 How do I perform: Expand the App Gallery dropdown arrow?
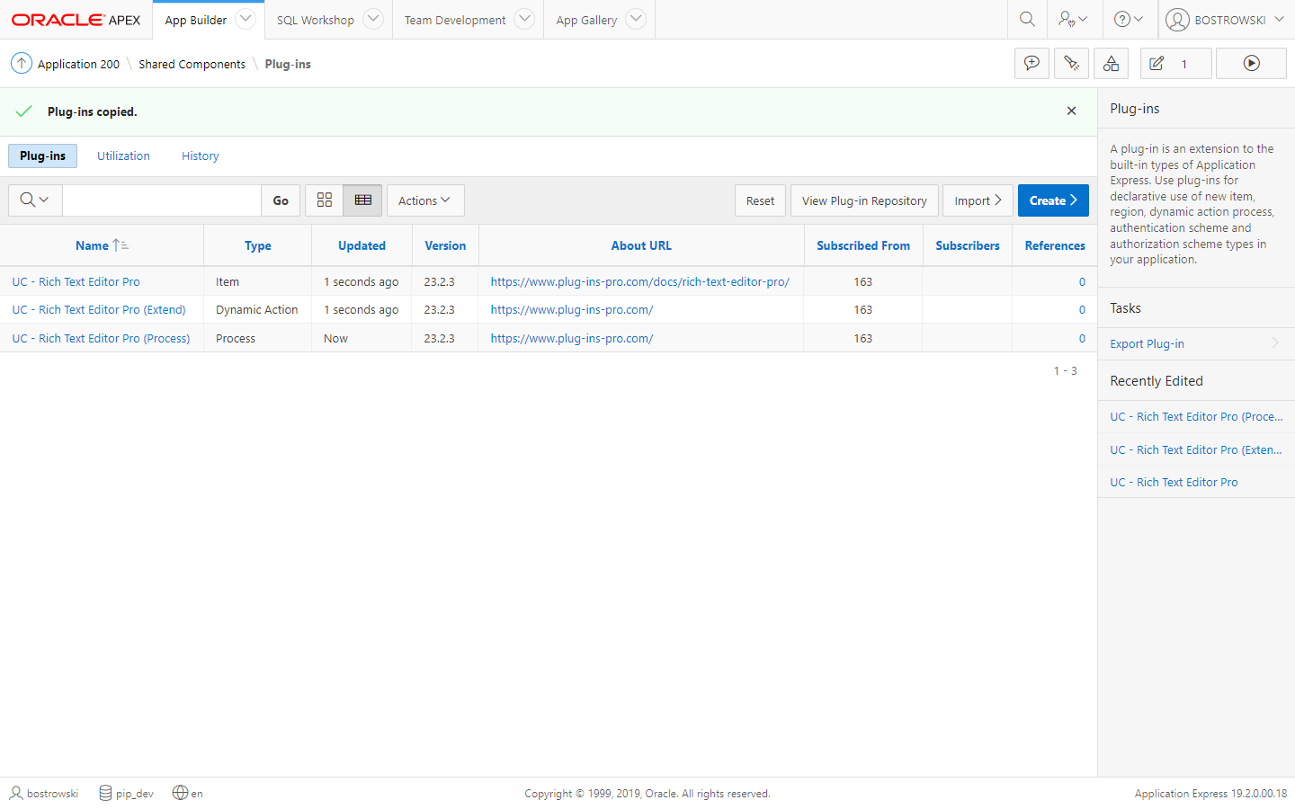pyautogui.click(x=636, y=19)
